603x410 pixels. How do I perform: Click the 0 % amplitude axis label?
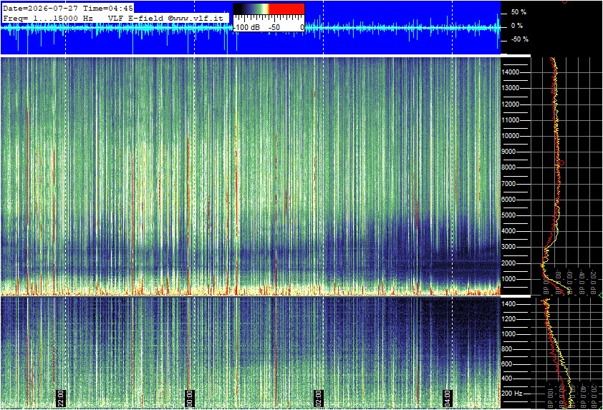click(x=517, y=26)
